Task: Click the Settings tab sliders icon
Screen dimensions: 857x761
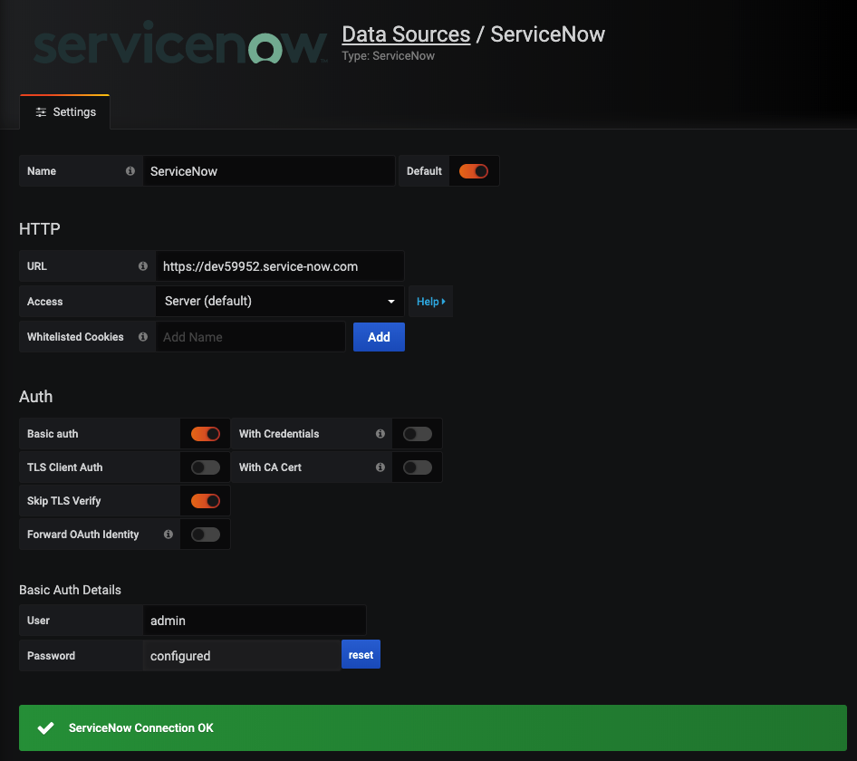Action: [x=41, y=112]
